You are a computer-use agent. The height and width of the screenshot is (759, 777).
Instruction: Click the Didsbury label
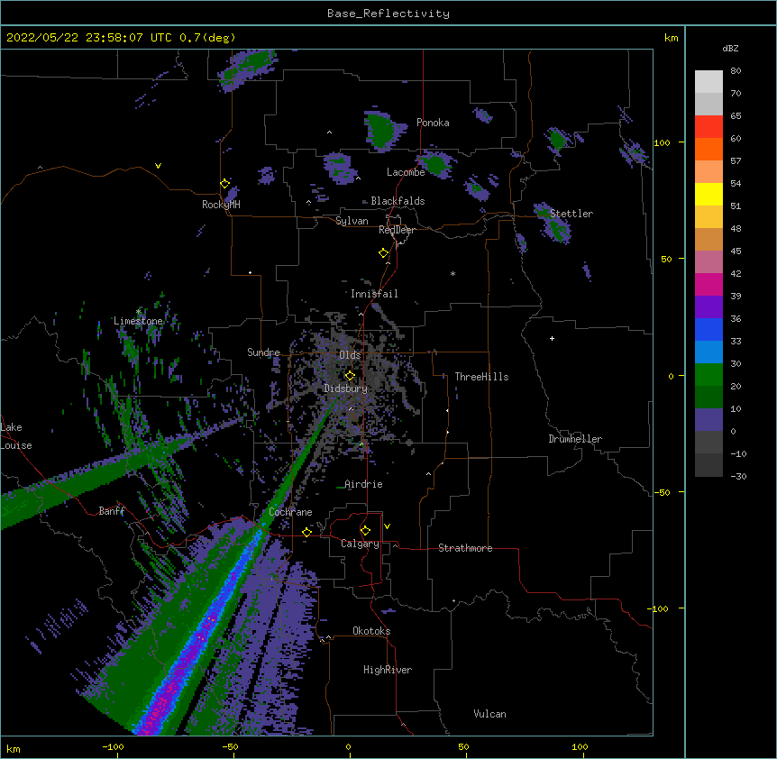point(346,389)
